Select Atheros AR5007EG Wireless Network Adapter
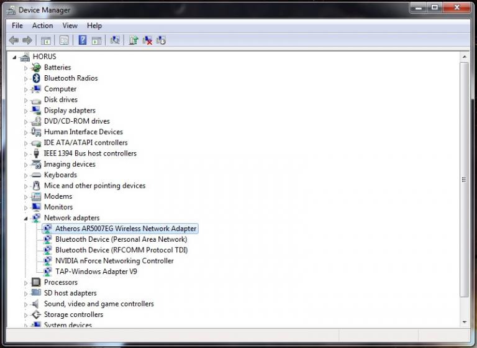This screenshot has height=348, width=477. click(x=125, y=229)
